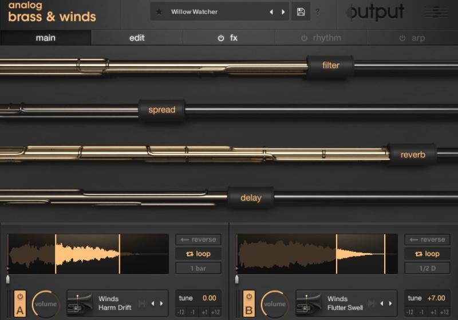The height and width of the screenshot is (320, 458).
Task: Switch to the edit tab
Action: [x=137, y=38]
